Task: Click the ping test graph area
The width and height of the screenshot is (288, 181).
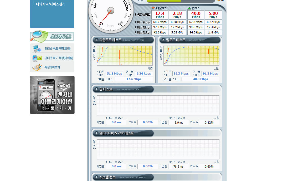Action: pyautogui.click(x=158, y=105)
